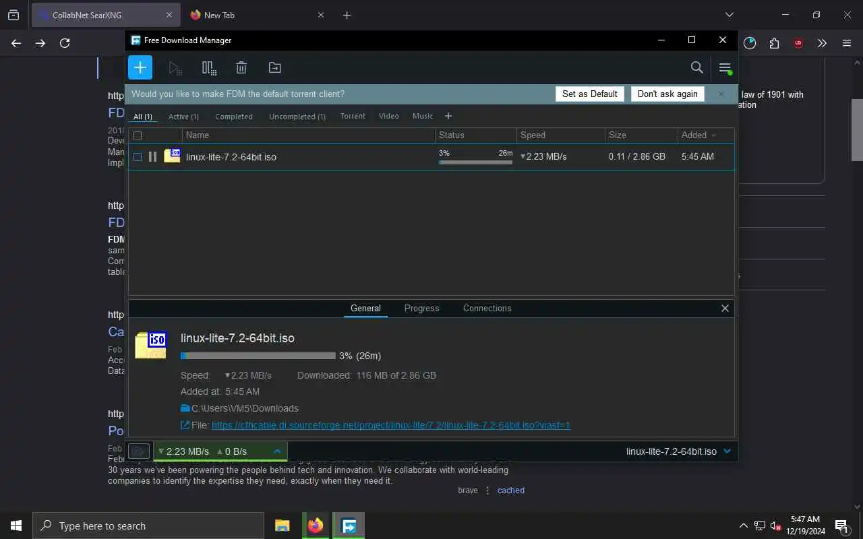Go forward in Firefox browser
Screen dimensions: 863x539
pyautogui.click(x=40, y=43)
